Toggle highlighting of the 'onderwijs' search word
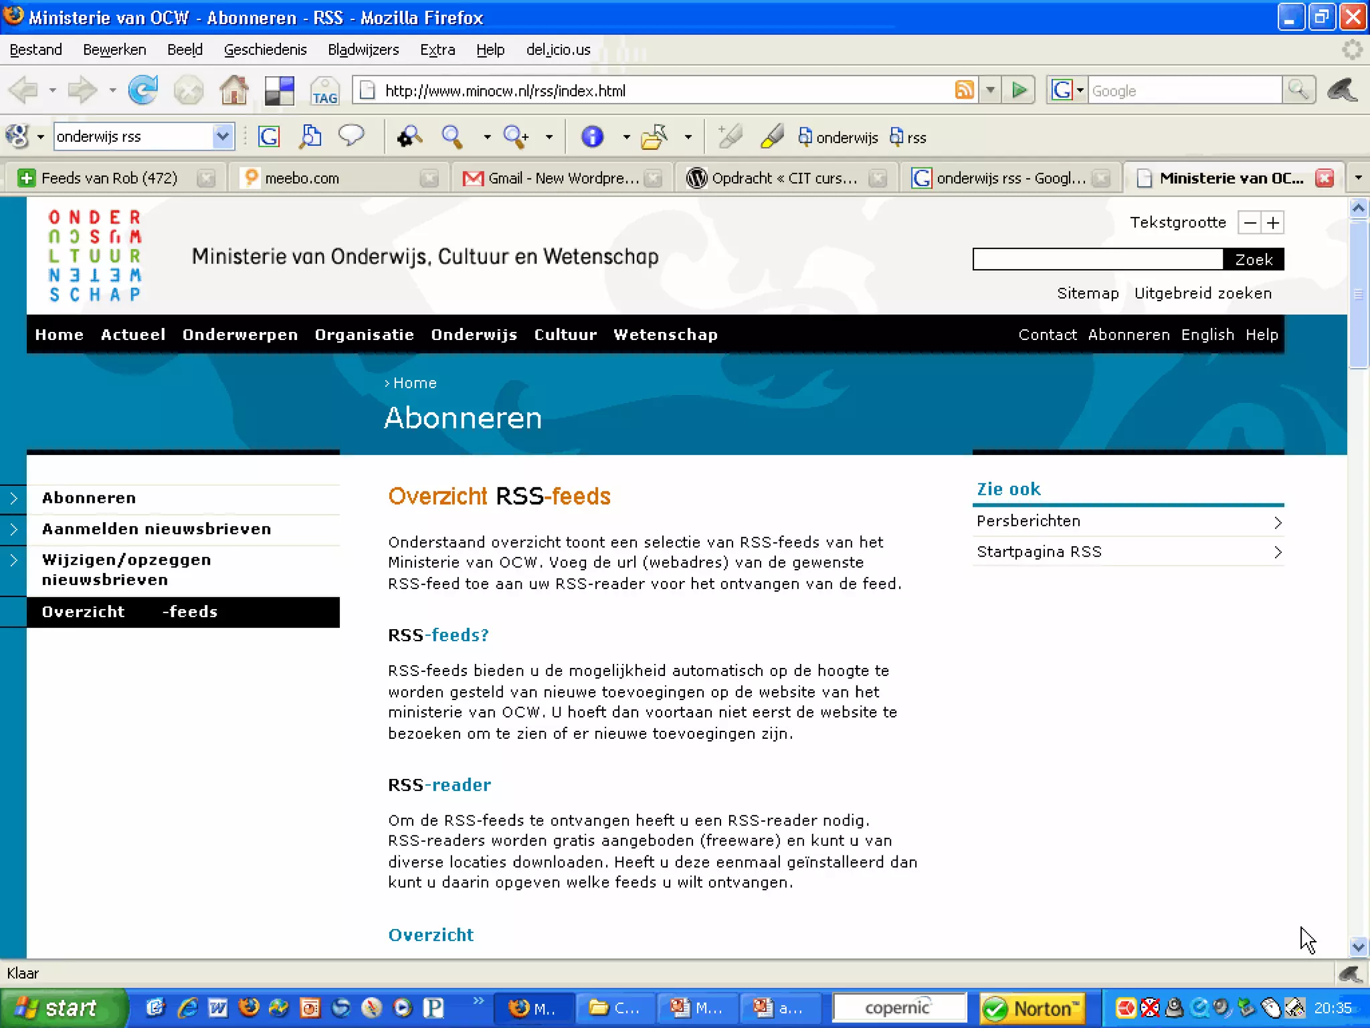Viewport: 1370px width, 1028px height. (x=838, y=137)
